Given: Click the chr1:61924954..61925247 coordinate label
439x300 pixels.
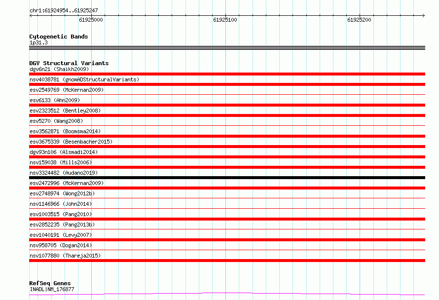Looking at the screenshot, I should tap(64, 10).
